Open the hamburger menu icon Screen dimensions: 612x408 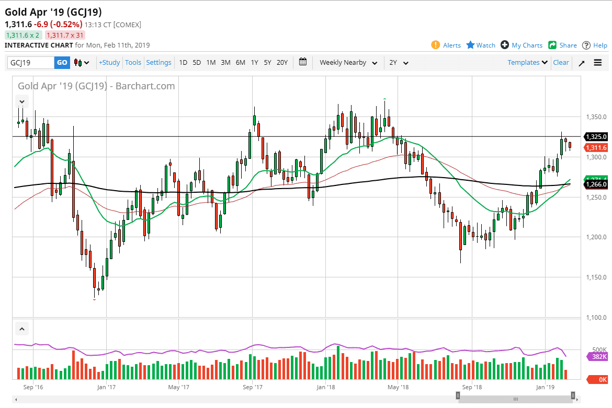[x=598, y=63]
